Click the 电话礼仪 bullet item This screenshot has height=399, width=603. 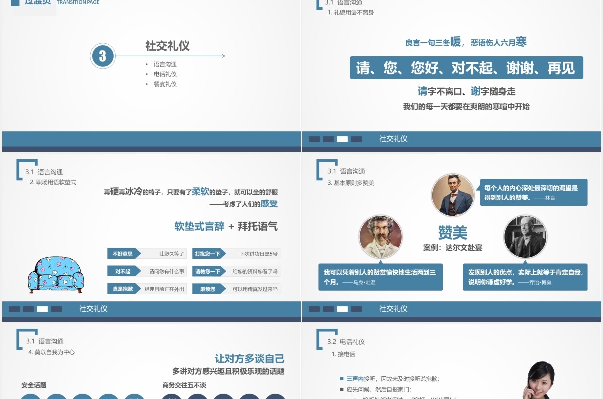165,74
